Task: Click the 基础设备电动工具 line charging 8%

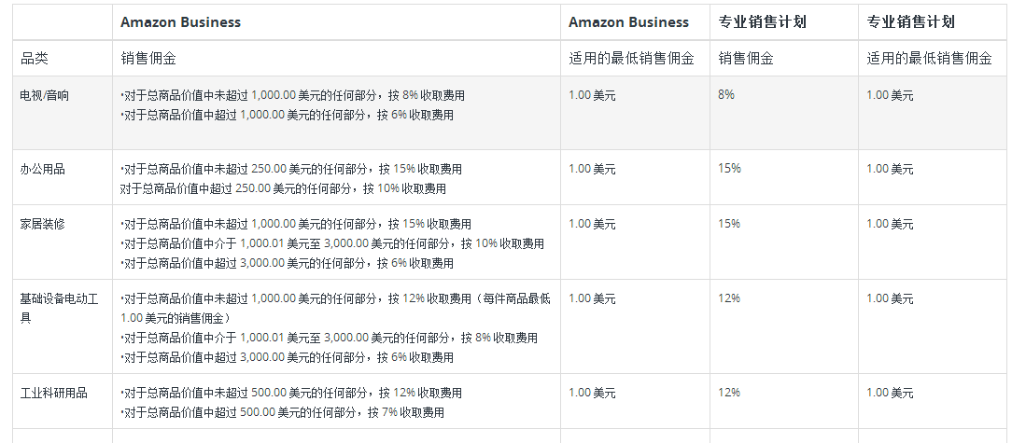Action: [x=330, y=338]
